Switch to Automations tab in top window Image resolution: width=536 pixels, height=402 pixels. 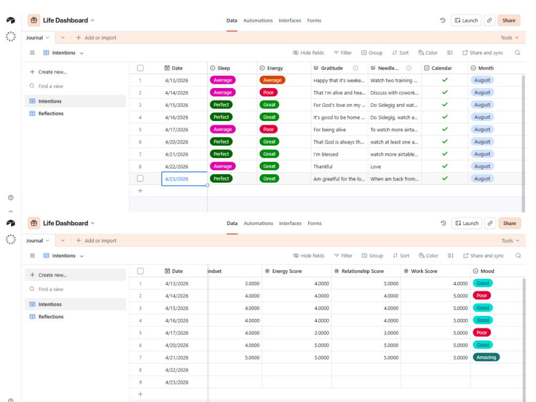(x=258, y=20)
